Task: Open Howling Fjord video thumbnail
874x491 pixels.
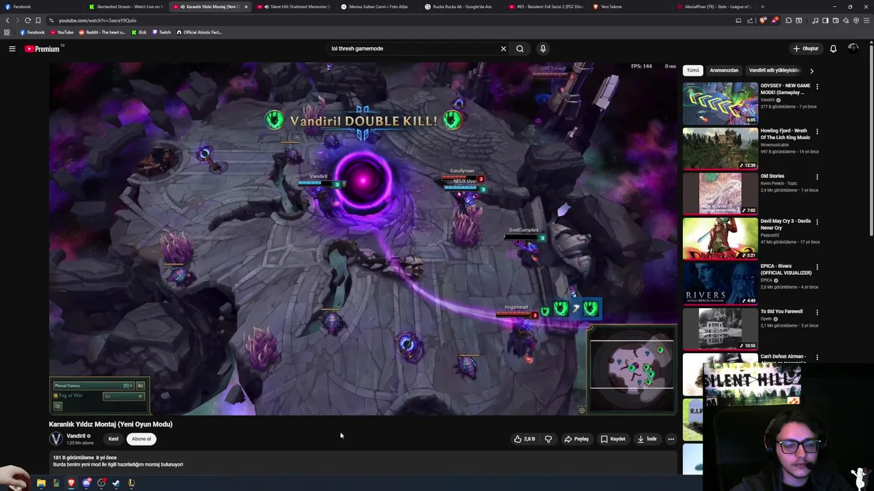Action: pos(720,148)
